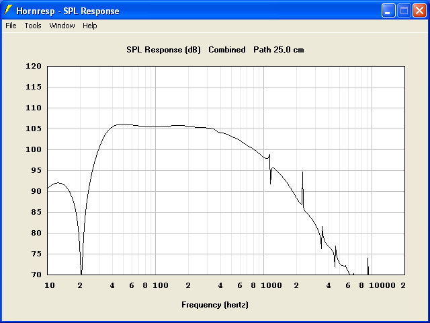The width and height of the screenshot is (430, 323).
Task: Open the Help menu
Action: click(90, 26)
